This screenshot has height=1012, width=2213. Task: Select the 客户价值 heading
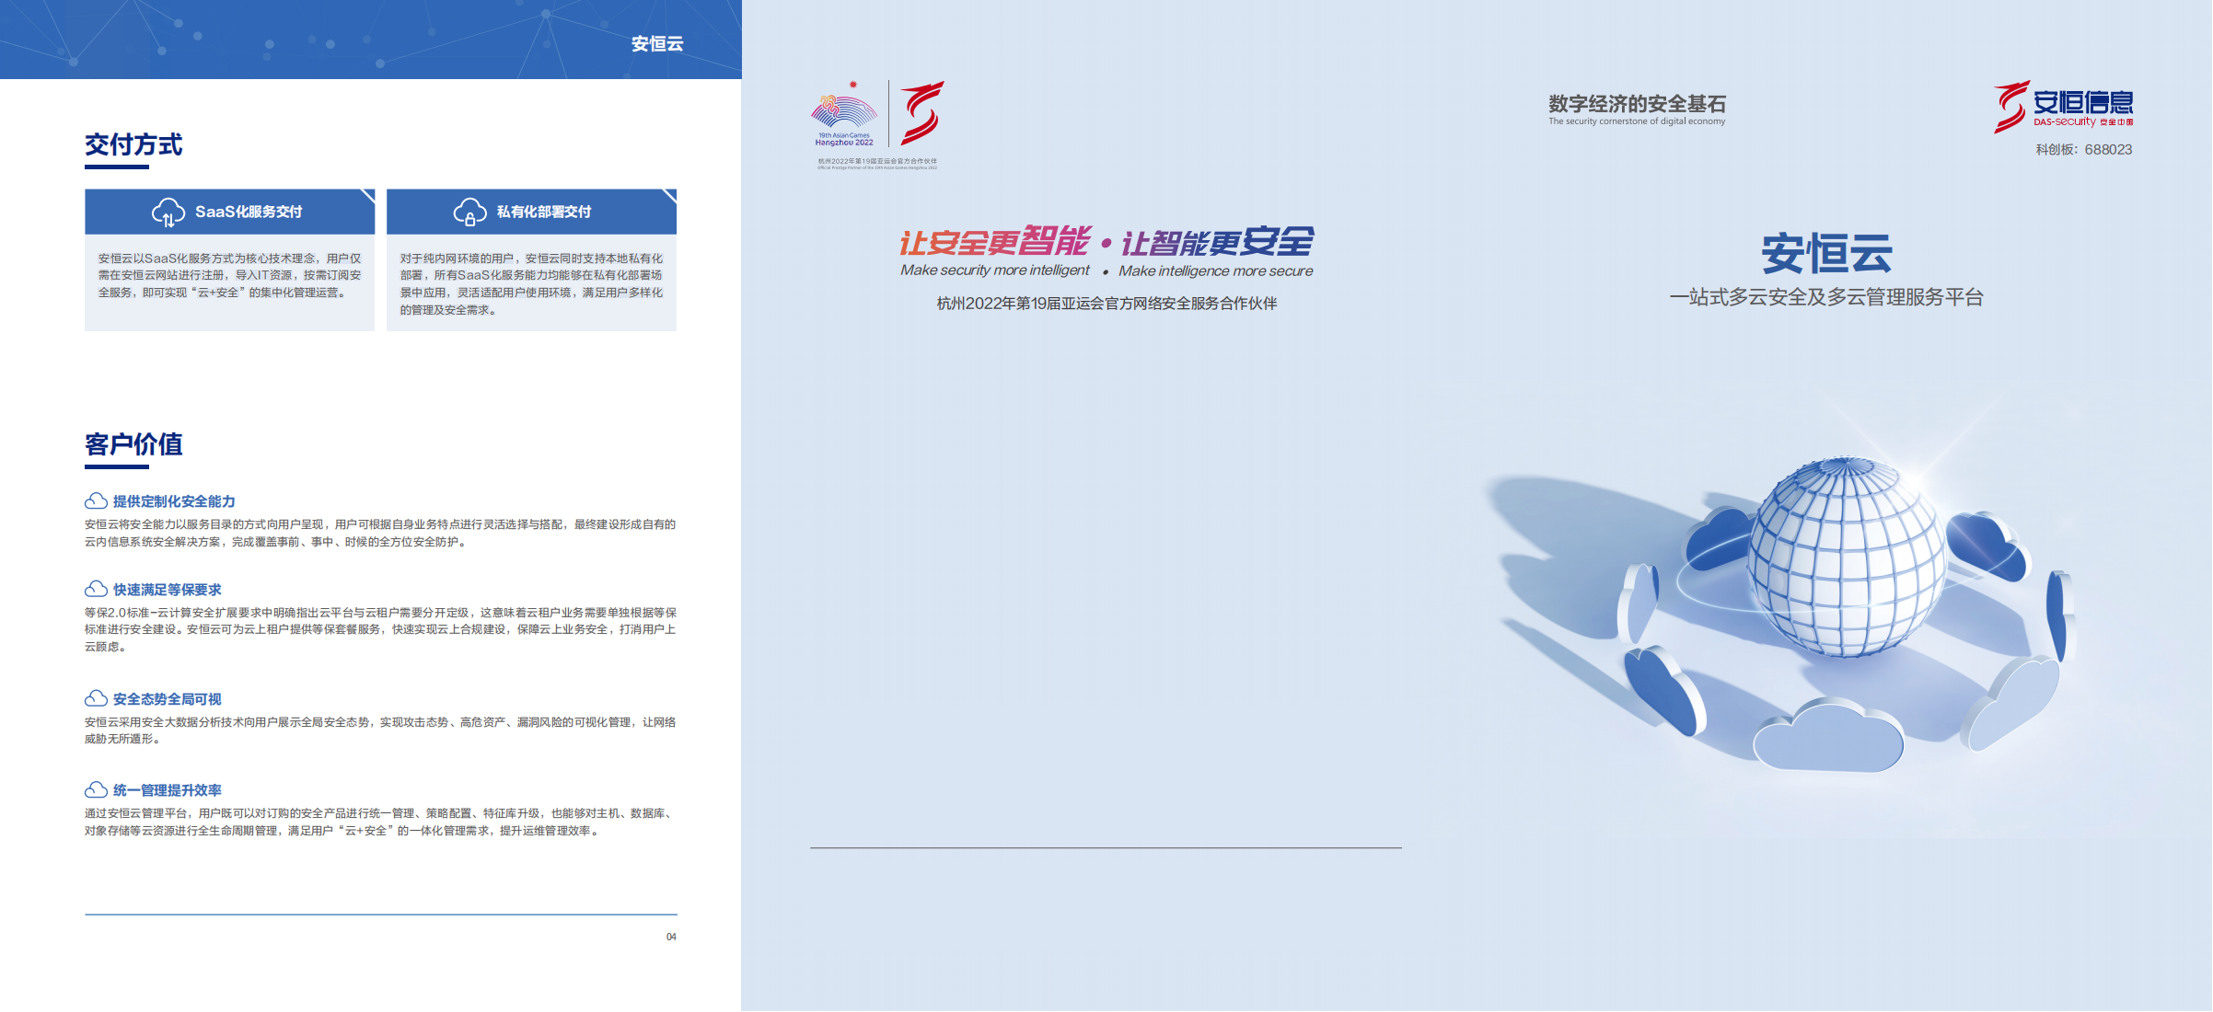133,445
